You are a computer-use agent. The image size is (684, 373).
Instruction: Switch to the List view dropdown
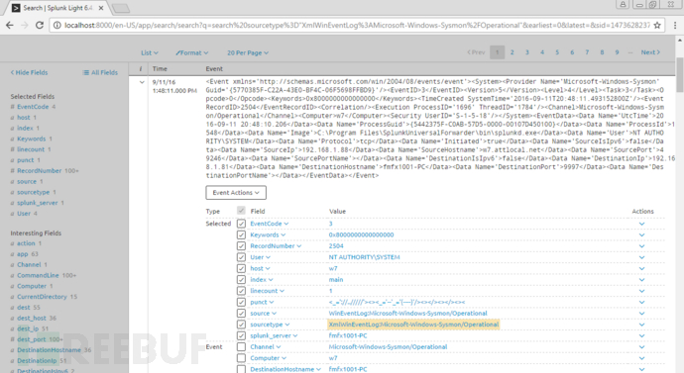coord(149,52)
